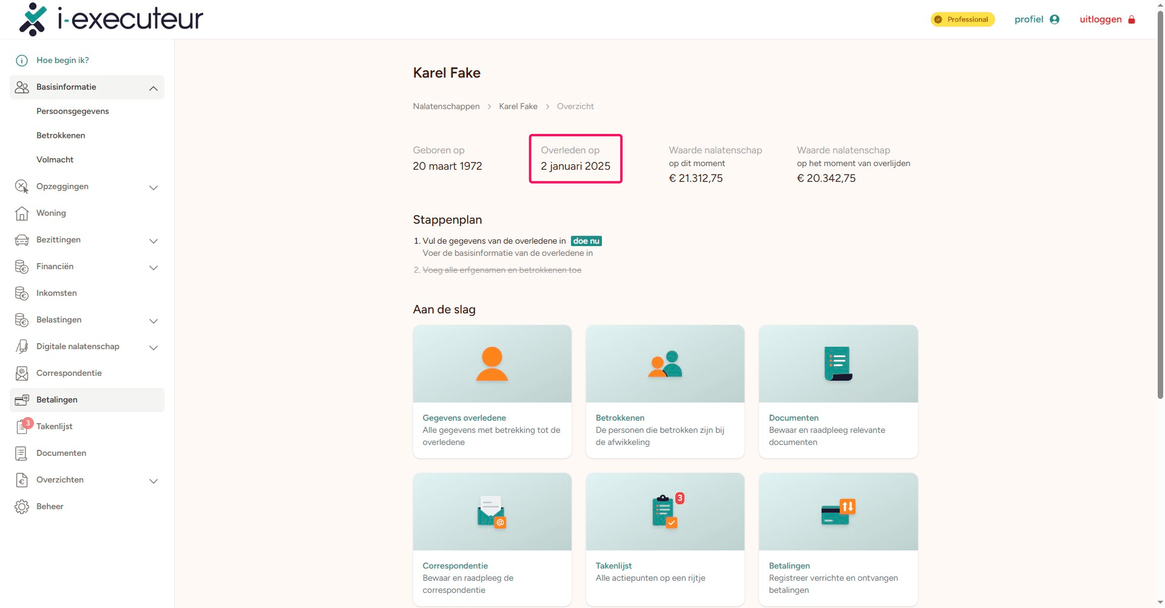
Task: Open Volmacht in the sidebar
Action: click(x=55, y=160)
